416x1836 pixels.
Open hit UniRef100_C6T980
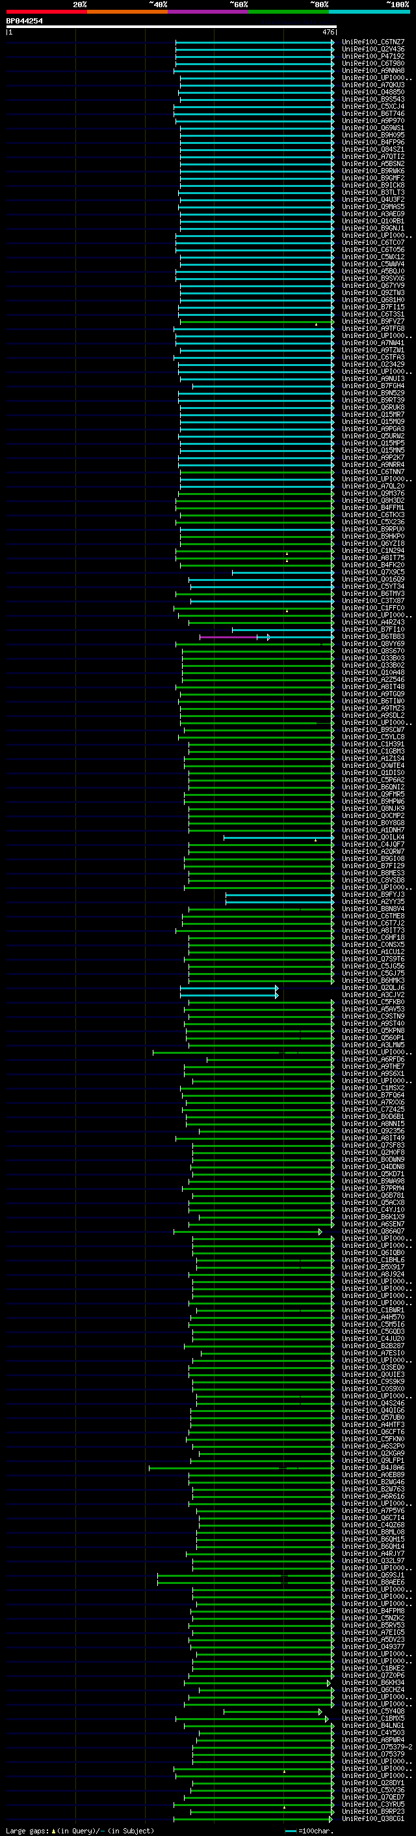372,63
